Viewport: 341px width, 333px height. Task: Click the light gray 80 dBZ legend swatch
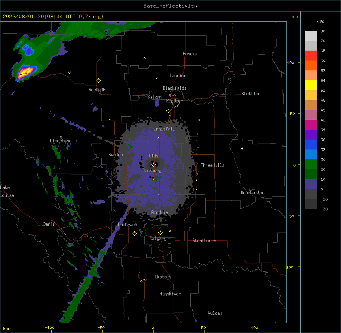coord(311,36)
